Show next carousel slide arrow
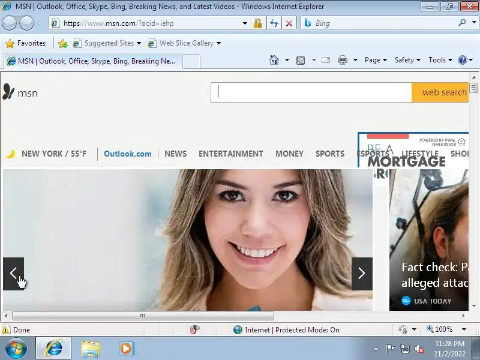 [362, 274]
